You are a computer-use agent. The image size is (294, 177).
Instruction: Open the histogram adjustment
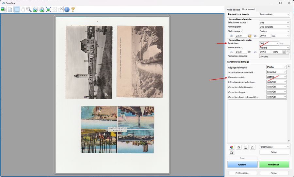246,147
